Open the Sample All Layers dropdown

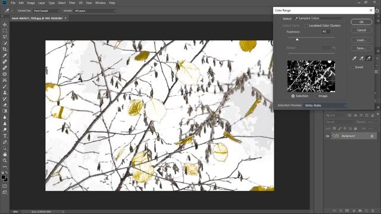tap(95, 11)
